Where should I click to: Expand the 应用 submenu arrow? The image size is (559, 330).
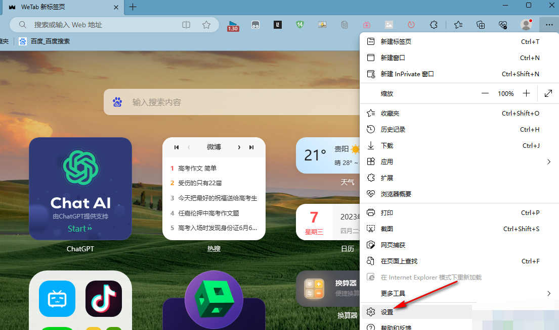coord(549,161)
